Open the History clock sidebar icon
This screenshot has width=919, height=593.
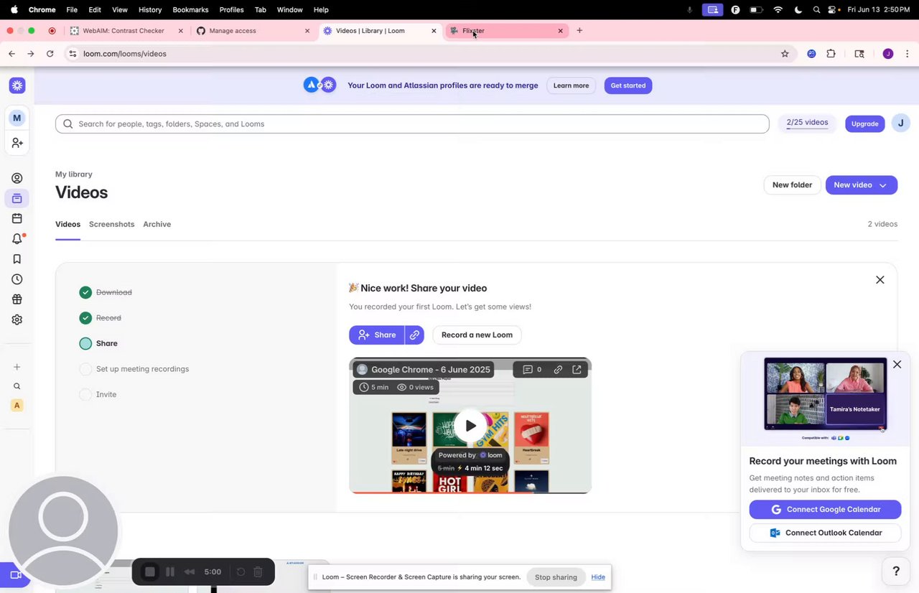(17, 279)
